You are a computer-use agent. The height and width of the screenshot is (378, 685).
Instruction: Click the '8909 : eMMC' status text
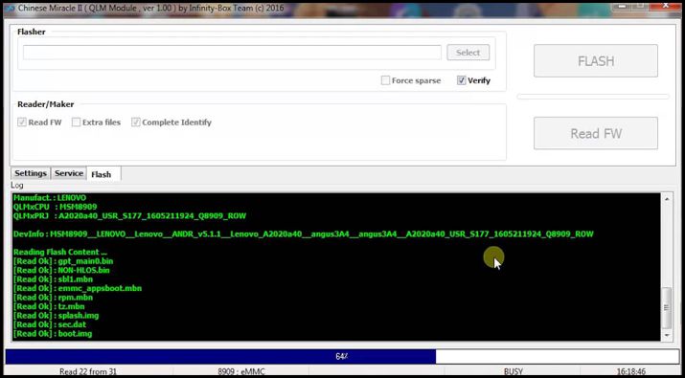(x=241, y=372)
